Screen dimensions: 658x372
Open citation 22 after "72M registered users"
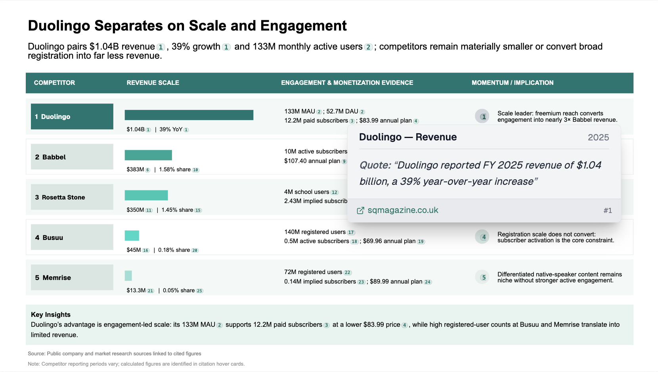coord(348,272)
